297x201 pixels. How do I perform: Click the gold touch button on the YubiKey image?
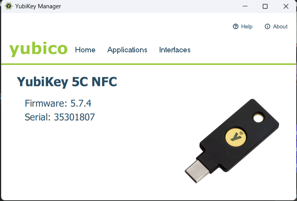tap(236, 136)
